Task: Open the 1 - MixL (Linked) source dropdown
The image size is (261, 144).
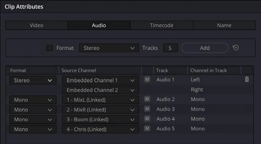Action: click(101, 100)
